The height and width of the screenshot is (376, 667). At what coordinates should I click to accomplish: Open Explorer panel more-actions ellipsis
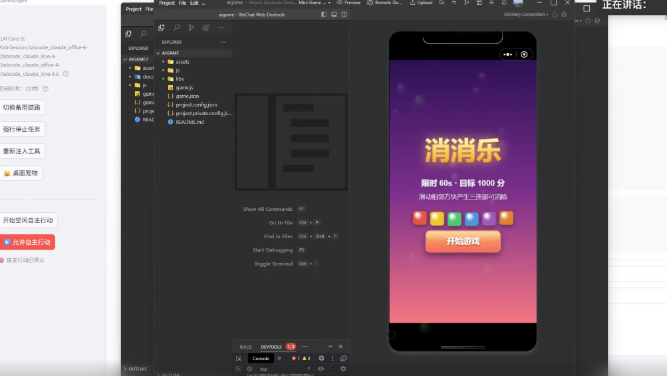223,42
